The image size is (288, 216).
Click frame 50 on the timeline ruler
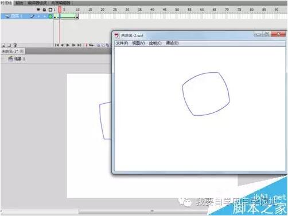pyautogui.click(x=177, y=10)
